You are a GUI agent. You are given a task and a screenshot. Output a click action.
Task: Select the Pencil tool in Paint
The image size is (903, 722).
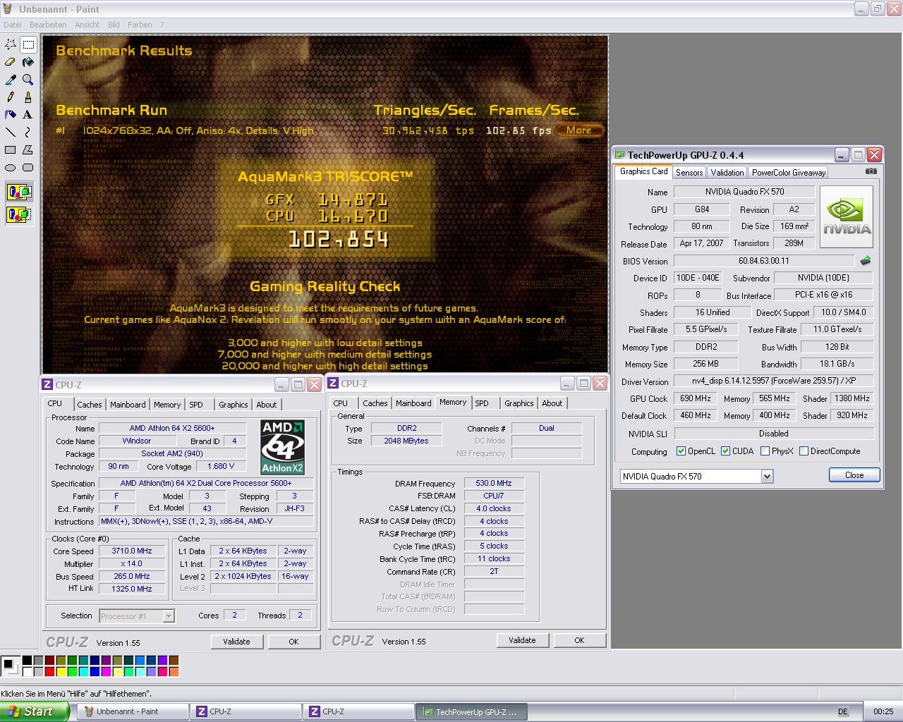pos(11,97)
